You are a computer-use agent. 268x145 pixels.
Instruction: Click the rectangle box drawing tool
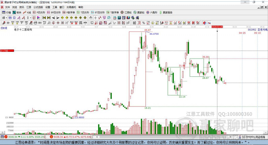(x=92, y=23)
